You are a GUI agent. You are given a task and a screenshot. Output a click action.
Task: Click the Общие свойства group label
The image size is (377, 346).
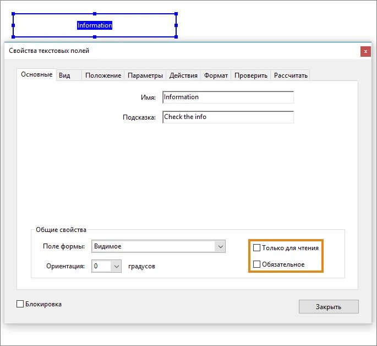pos(61,230)
